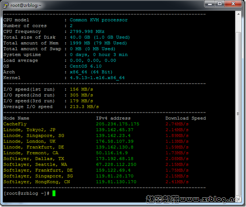Close the PuTTY terminal window
The width and height of the screenshot is (246, 207).
point(233,4)
